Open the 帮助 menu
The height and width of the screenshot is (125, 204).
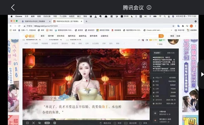pos(85,16)
